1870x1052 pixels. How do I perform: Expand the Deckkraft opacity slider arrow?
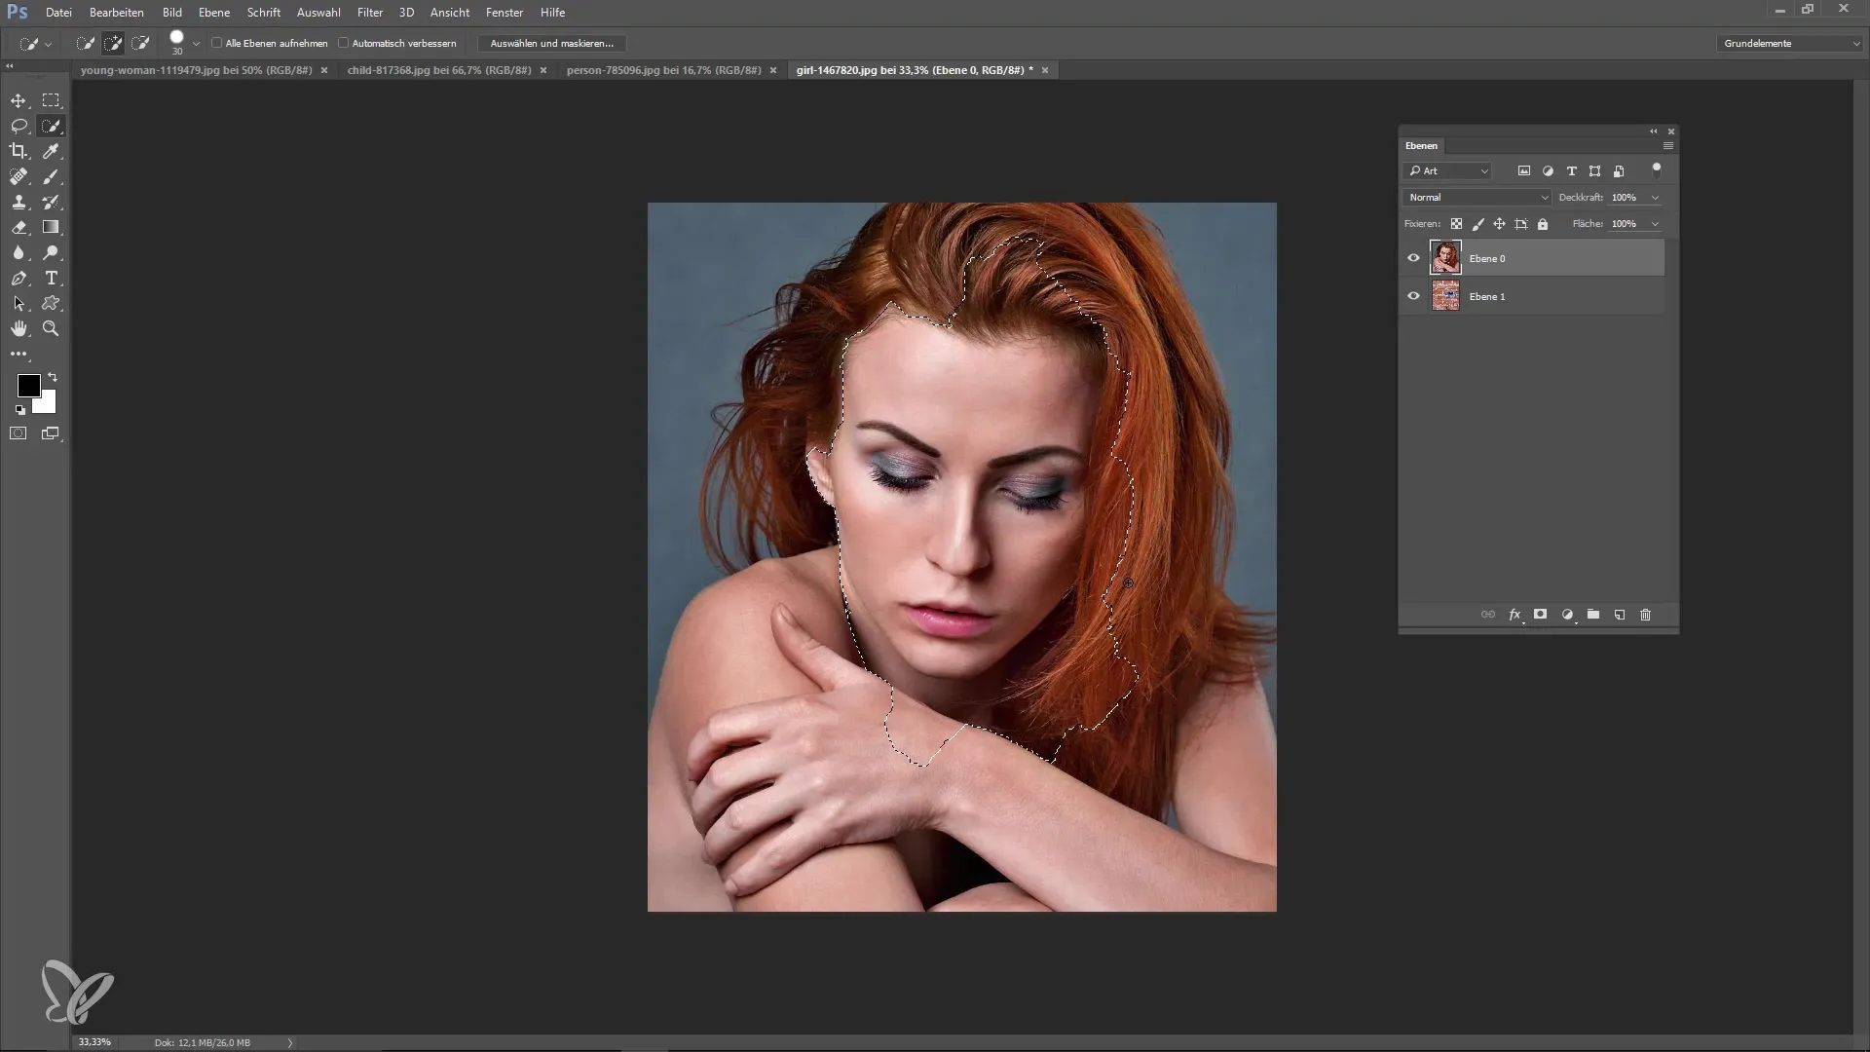[x=1655, y=198]
